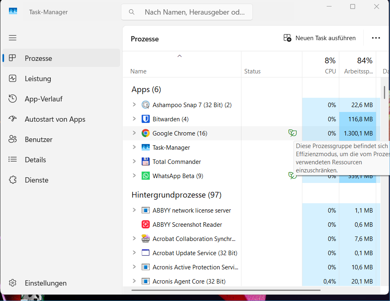Click the search magnifier icon
The width and height of the screenshot is (390, 301).
pyautogui.click(x=131, y=12)
